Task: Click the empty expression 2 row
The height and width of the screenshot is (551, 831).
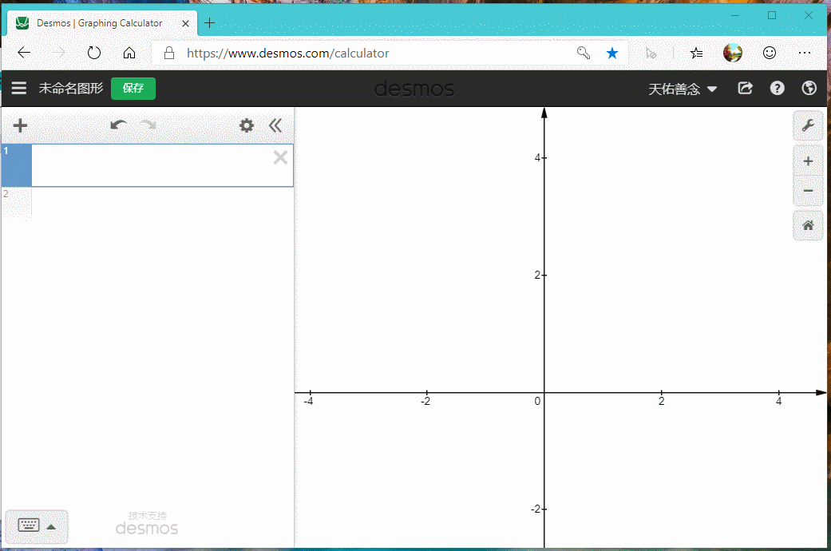Action: [x=148, y=203]
